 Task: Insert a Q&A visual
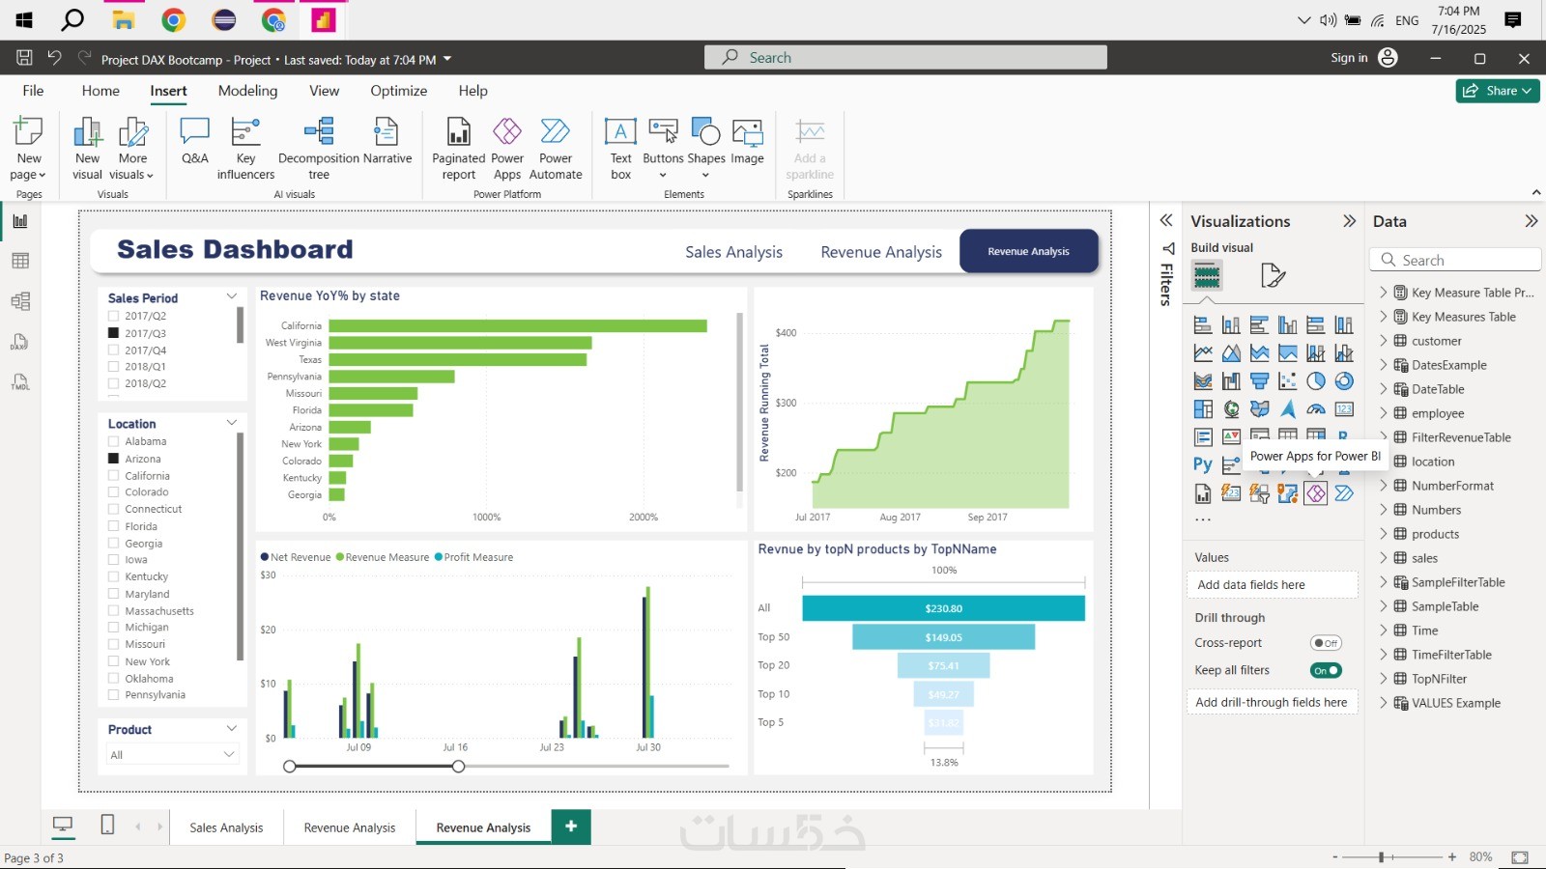[x=194, y=143]
